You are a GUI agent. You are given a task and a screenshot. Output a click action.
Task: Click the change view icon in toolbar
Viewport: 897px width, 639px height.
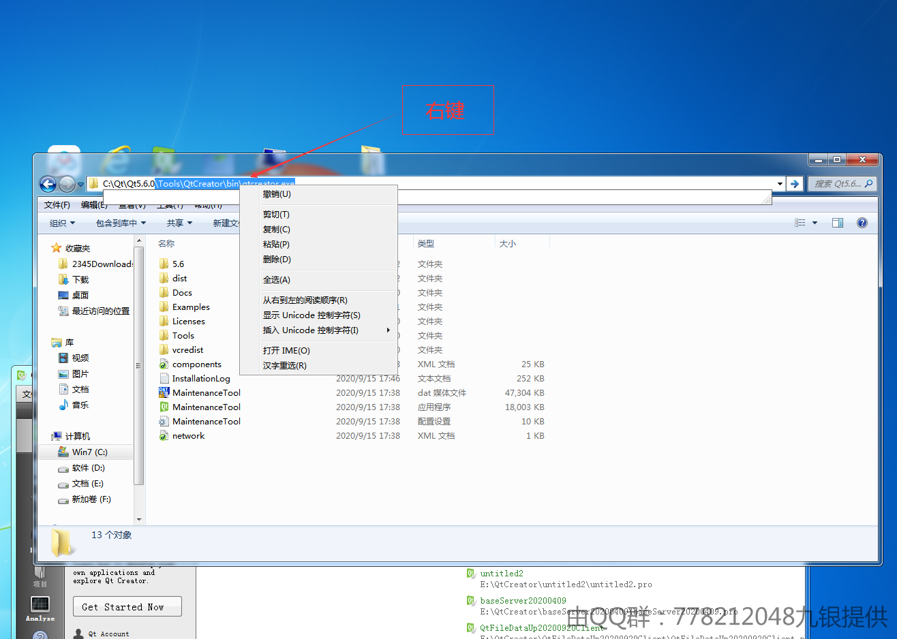click(x=800, y=223)
